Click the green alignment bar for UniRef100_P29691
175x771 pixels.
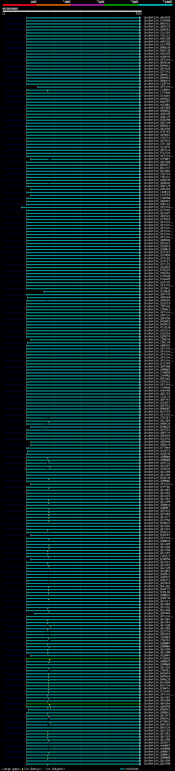83,659
